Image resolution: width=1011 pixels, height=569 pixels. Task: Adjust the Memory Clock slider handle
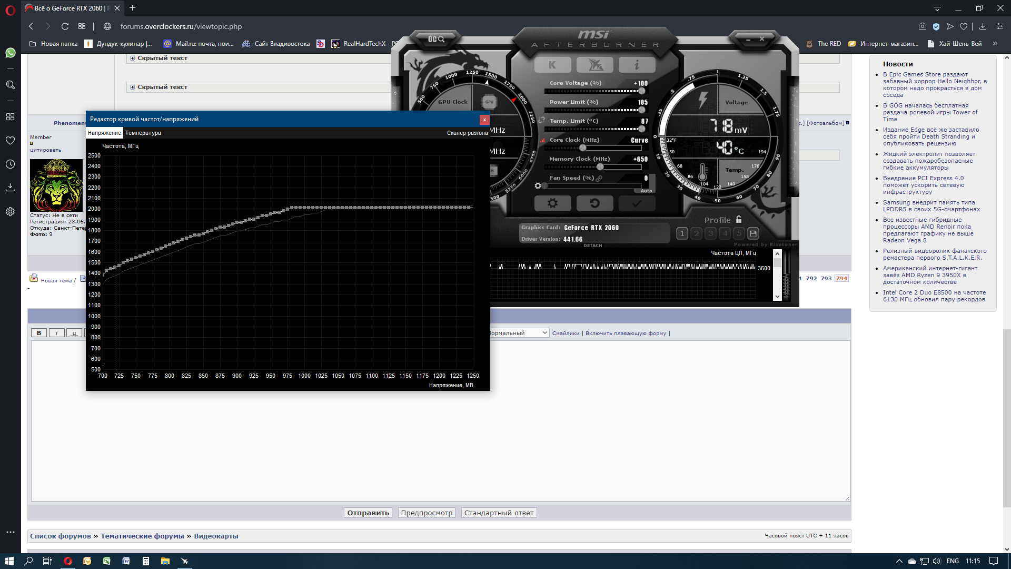click(600, 167)
